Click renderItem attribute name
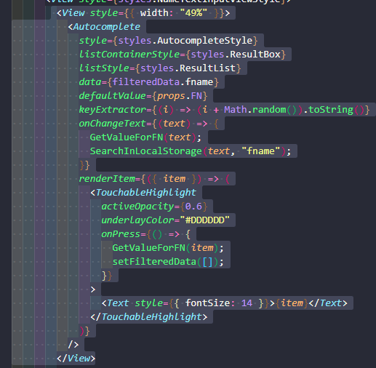 pyautogui.click(x=107, y=179)
